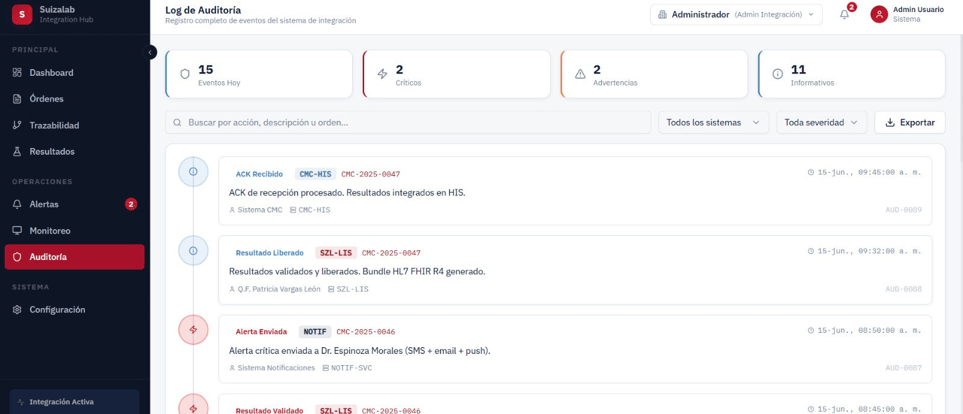Select the Críticos stat card
This screenshot has height=414, width=963.
click(456, 74)
